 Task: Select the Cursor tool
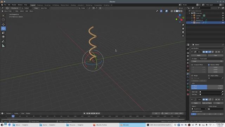(x=3, y=20)
